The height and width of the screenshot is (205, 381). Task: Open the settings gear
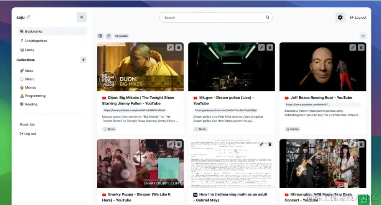point(340,17)
